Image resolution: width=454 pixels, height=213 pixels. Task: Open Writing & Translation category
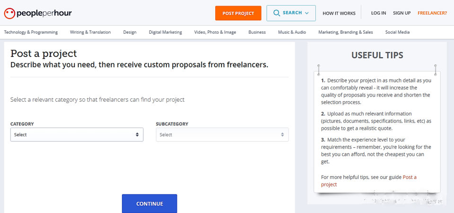(90, 32)
